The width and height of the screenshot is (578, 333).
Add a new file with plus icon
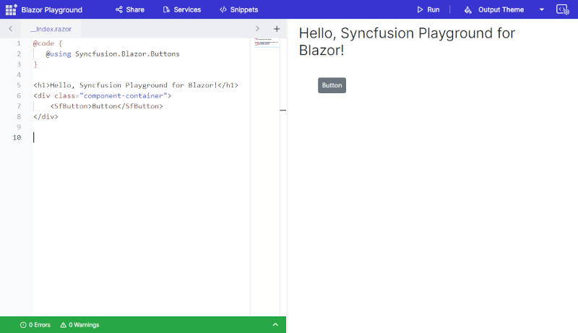277,29
